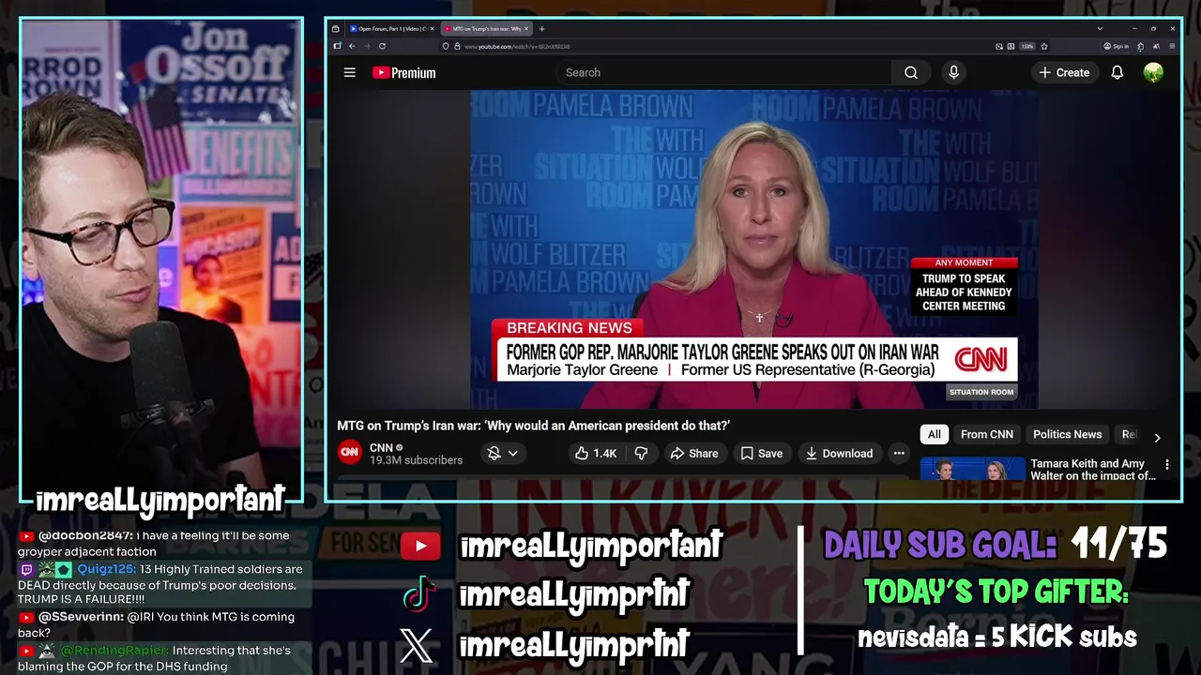Go back in the browser
This screenshot has height=675, width=1201.
coord(352,46)
